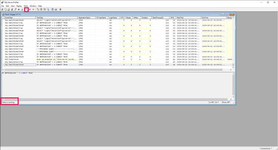Click the TextData column header
Viewport: 278px width, 150px height.
point(57,18)
